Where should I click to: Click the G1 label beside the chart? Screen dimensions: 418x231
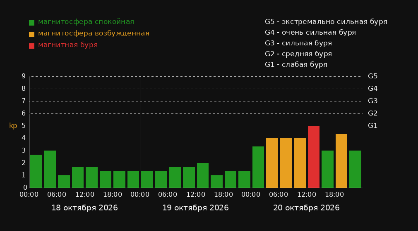pyautogui.click(x=372, y=126)
